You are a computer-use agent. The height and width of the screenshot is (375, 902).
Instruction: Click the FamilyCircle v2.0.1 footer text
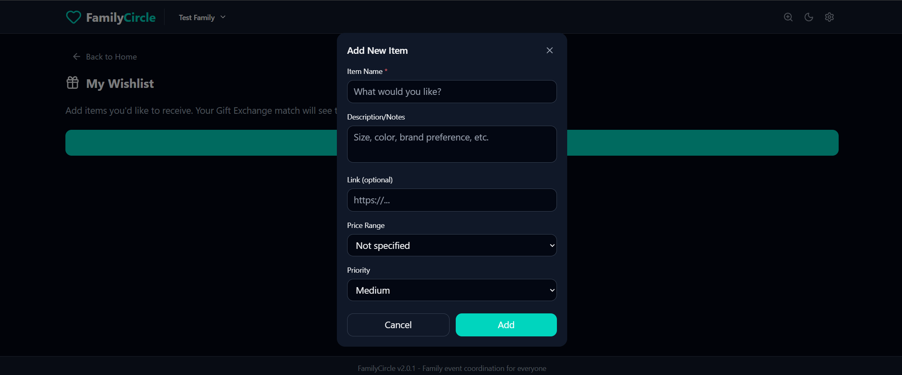[x=452, y=368]
